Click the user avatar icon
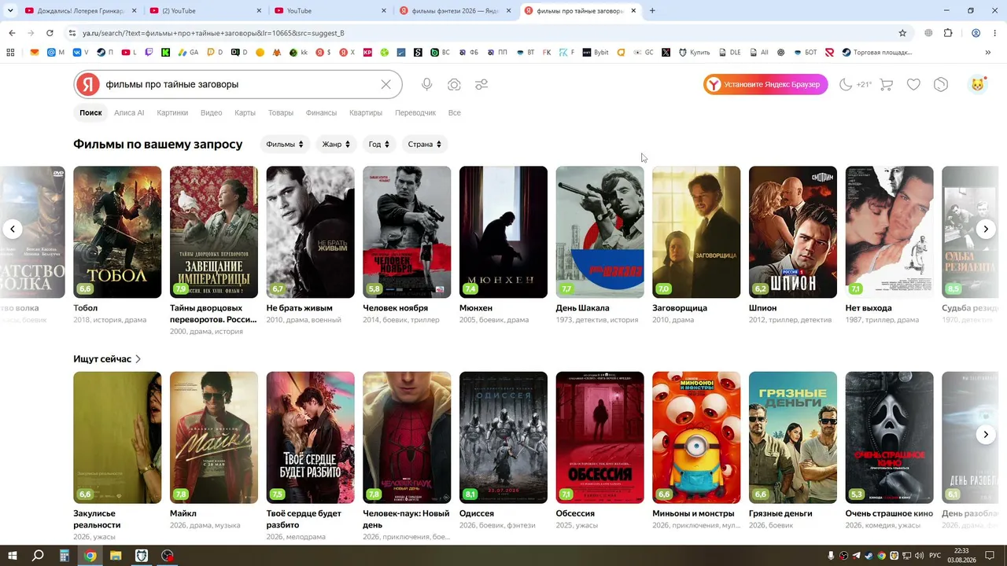The height and width of the screenshot is (566, 1007). pyautogui.click(x=977, y=84)
